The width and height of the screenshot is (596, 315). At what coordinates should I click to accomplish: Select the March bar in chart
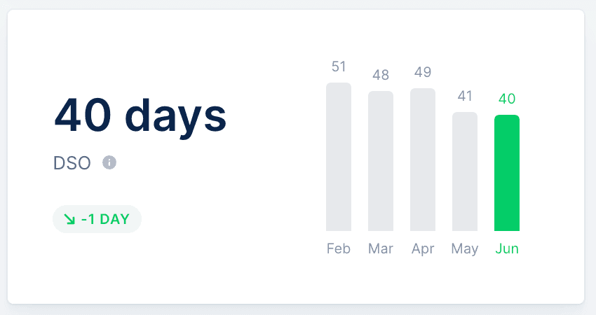(381, 161)
